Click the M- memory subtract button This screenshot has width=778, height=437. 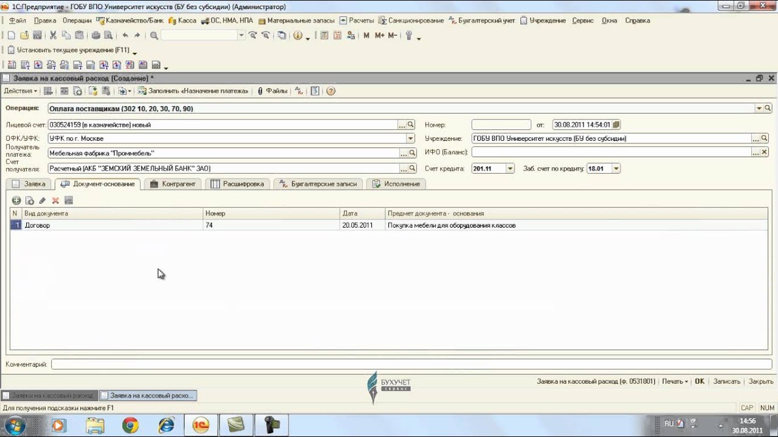pyautogui.click(x=392, y=36)
